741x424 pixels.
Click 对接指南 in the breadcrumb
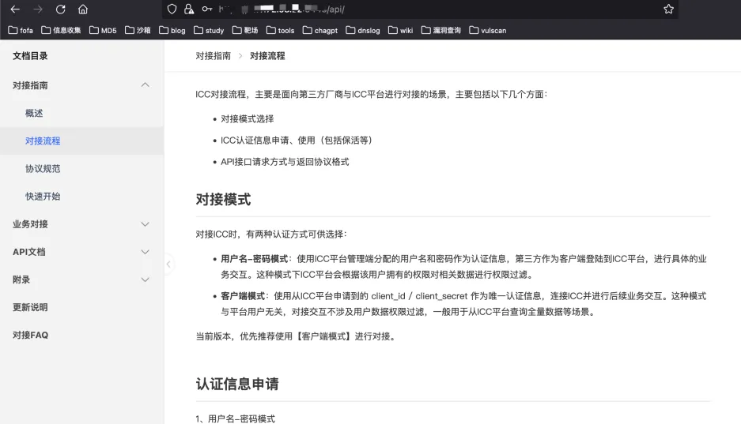(214, 55)
